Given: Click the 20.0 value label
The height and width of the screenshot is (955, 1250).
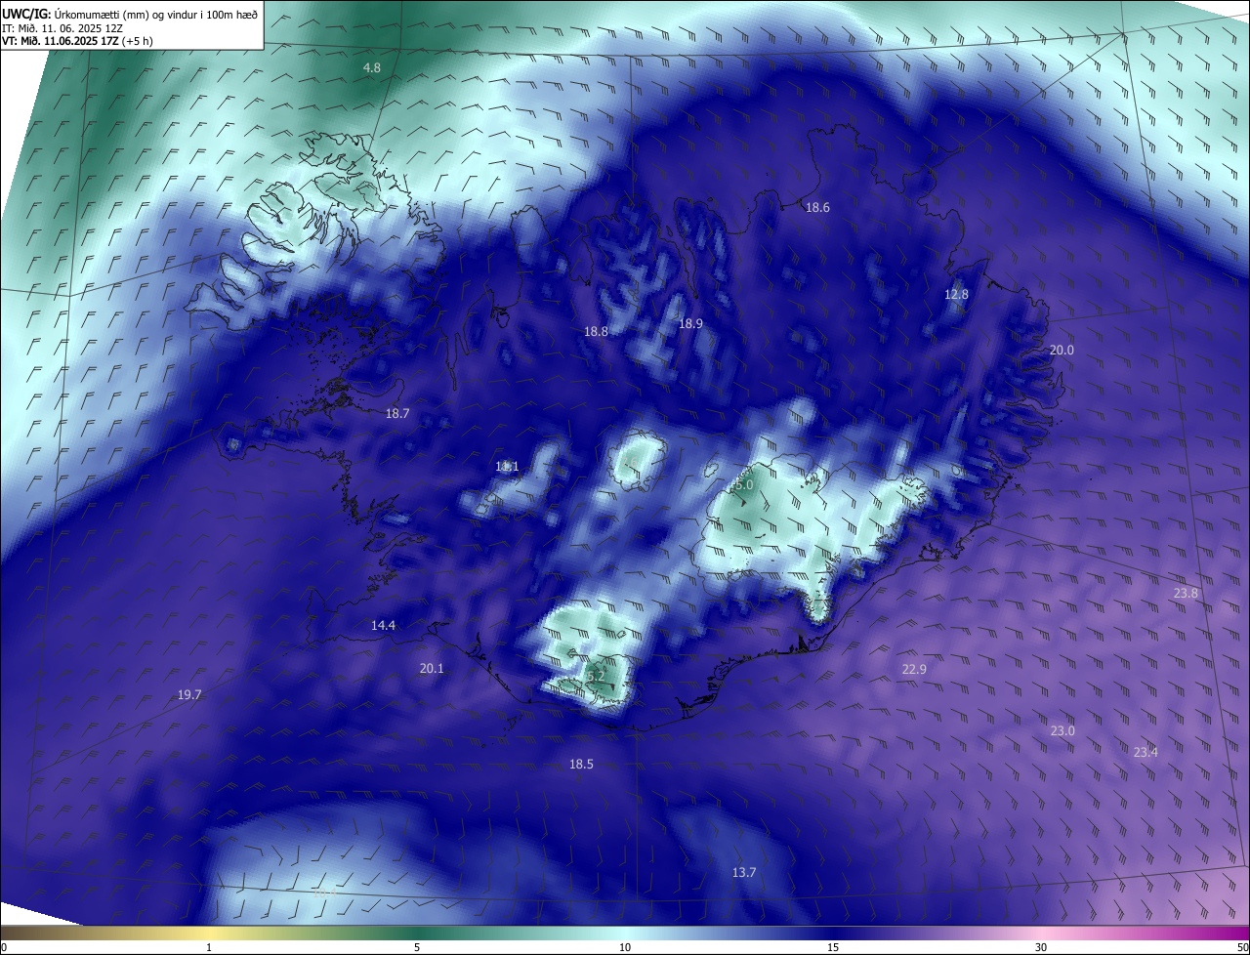Looking at the screenshot, I should (1062, 351).
